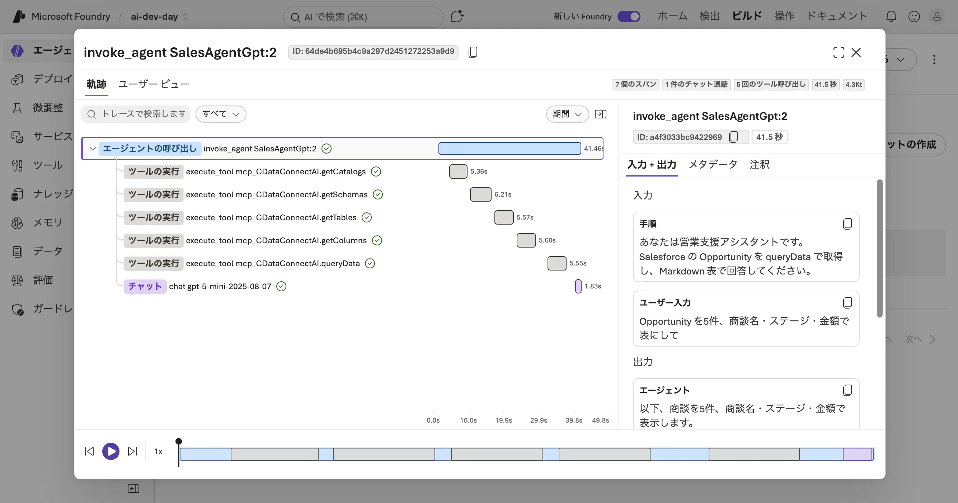Go to ビルド in top navigation

(x=747, y=16)
